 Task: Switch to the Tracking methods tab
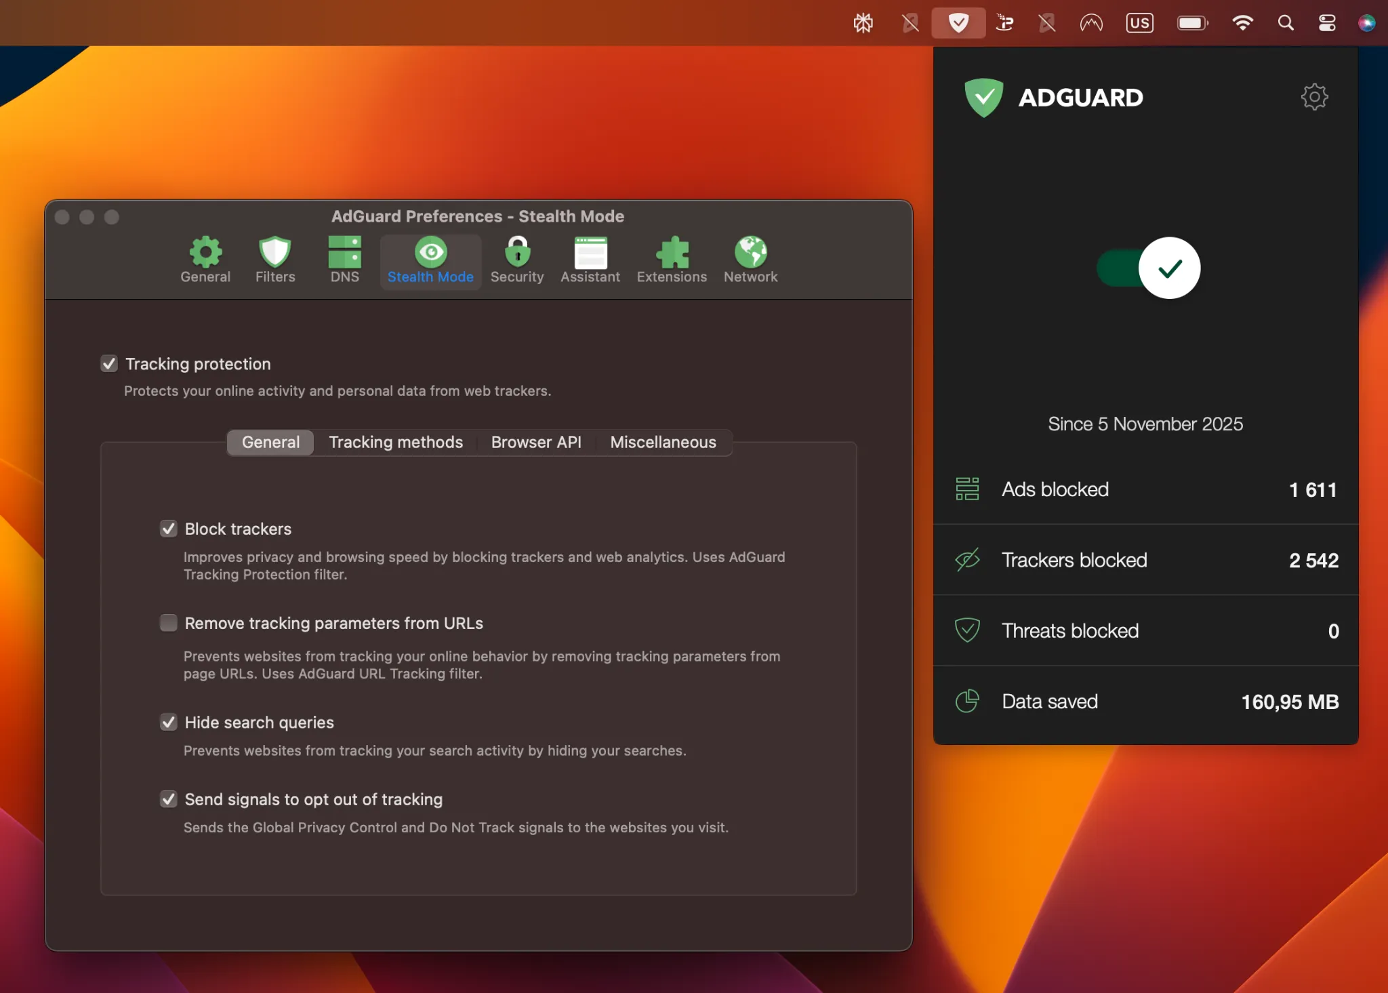(396, 442)
